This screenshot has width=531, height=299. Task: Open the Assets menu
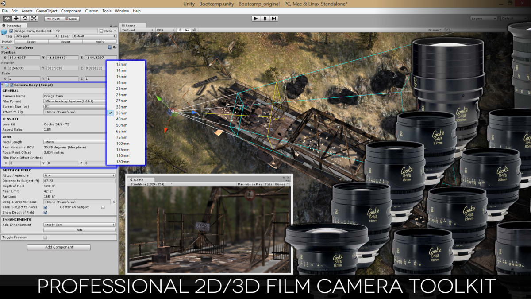tap(27, 11)
